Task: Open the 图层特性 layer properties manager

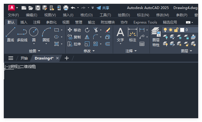Action: 156,37
